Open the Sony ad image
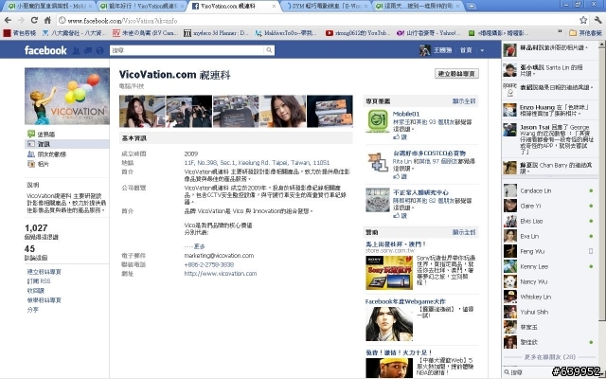Viewport: 606px width, 379px height. [x=389, y=273]
